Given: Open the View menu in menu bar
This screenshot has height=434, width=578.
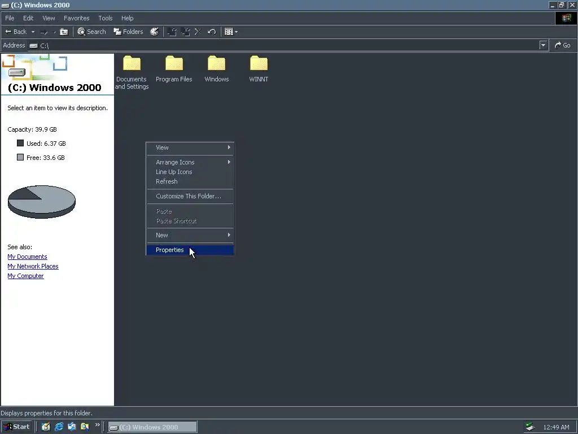Looking at the screenshot, I should click(49, 18).
